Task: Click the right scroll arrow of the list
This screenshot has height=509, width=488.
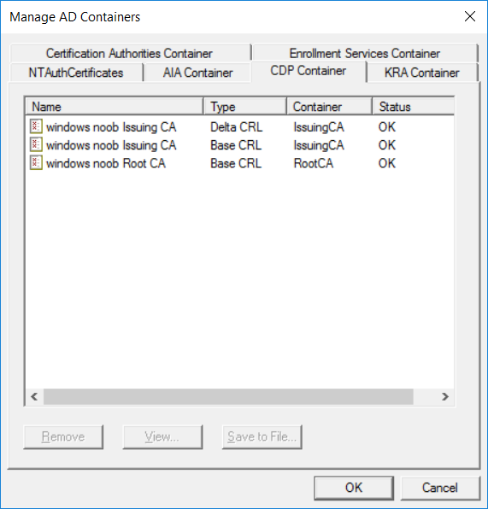Action: 445,396
